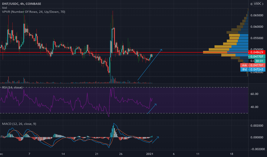Click the RSI 60.00 scale value
267x157 pixels.
tap(254, 94)
